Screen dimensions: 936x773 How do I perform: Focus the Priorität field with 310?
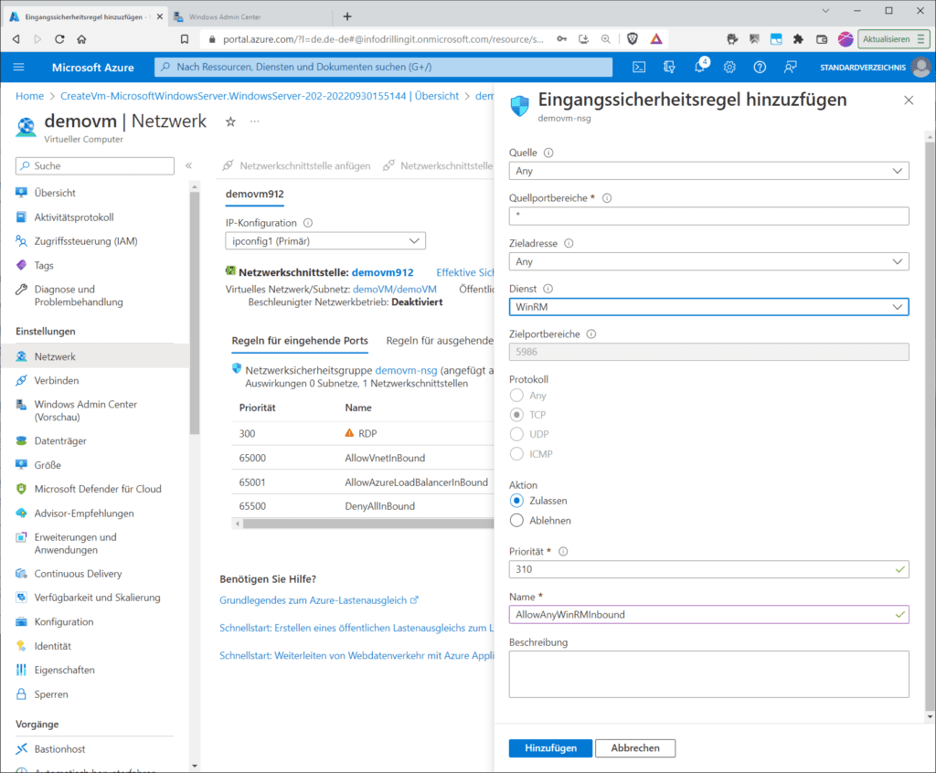click(x=708, y=569)
